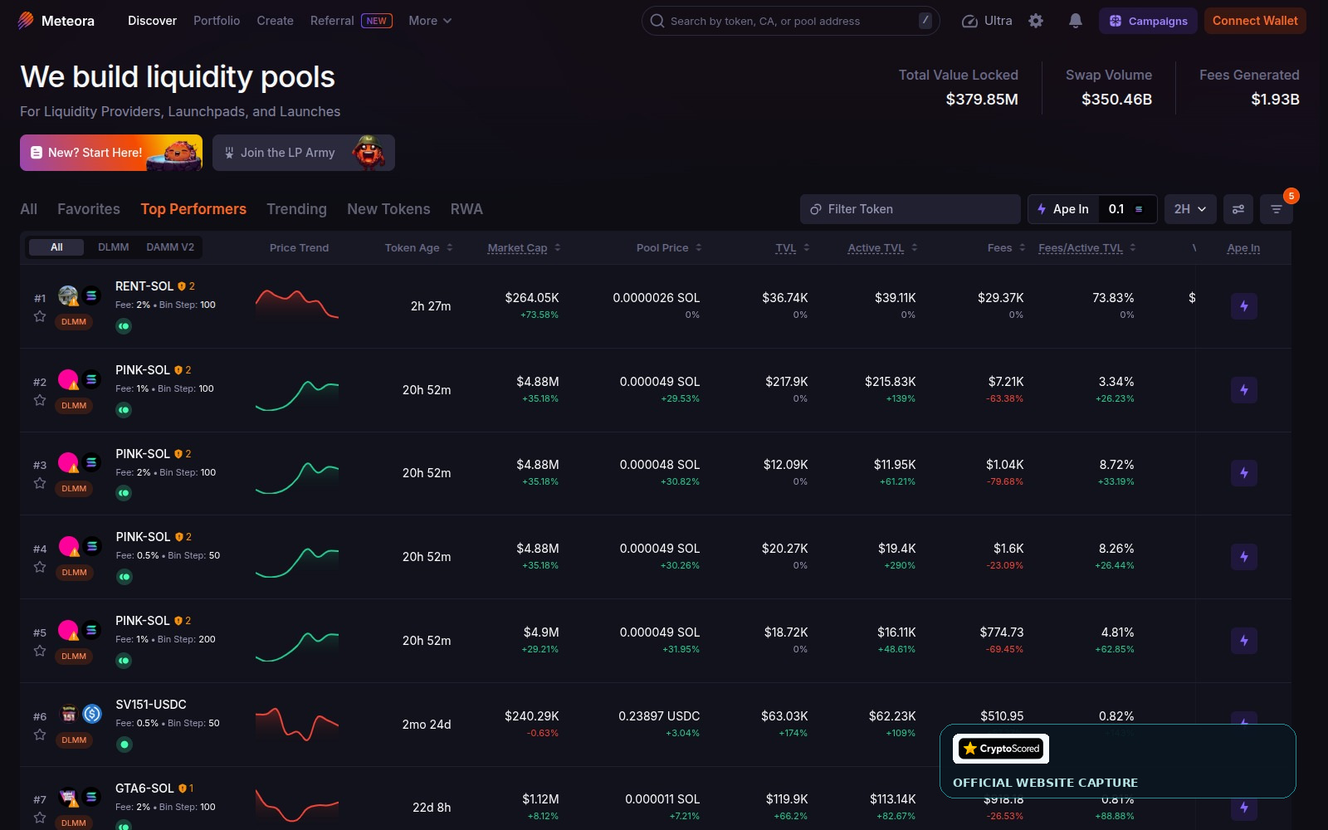Favorite the RENT-SOL pool with its star
Viewport: 1328px width, 830px height.
click(40, 316)
